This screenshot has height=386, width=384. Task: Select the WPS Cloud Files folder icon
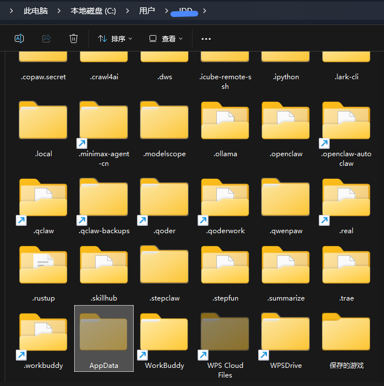225,332
